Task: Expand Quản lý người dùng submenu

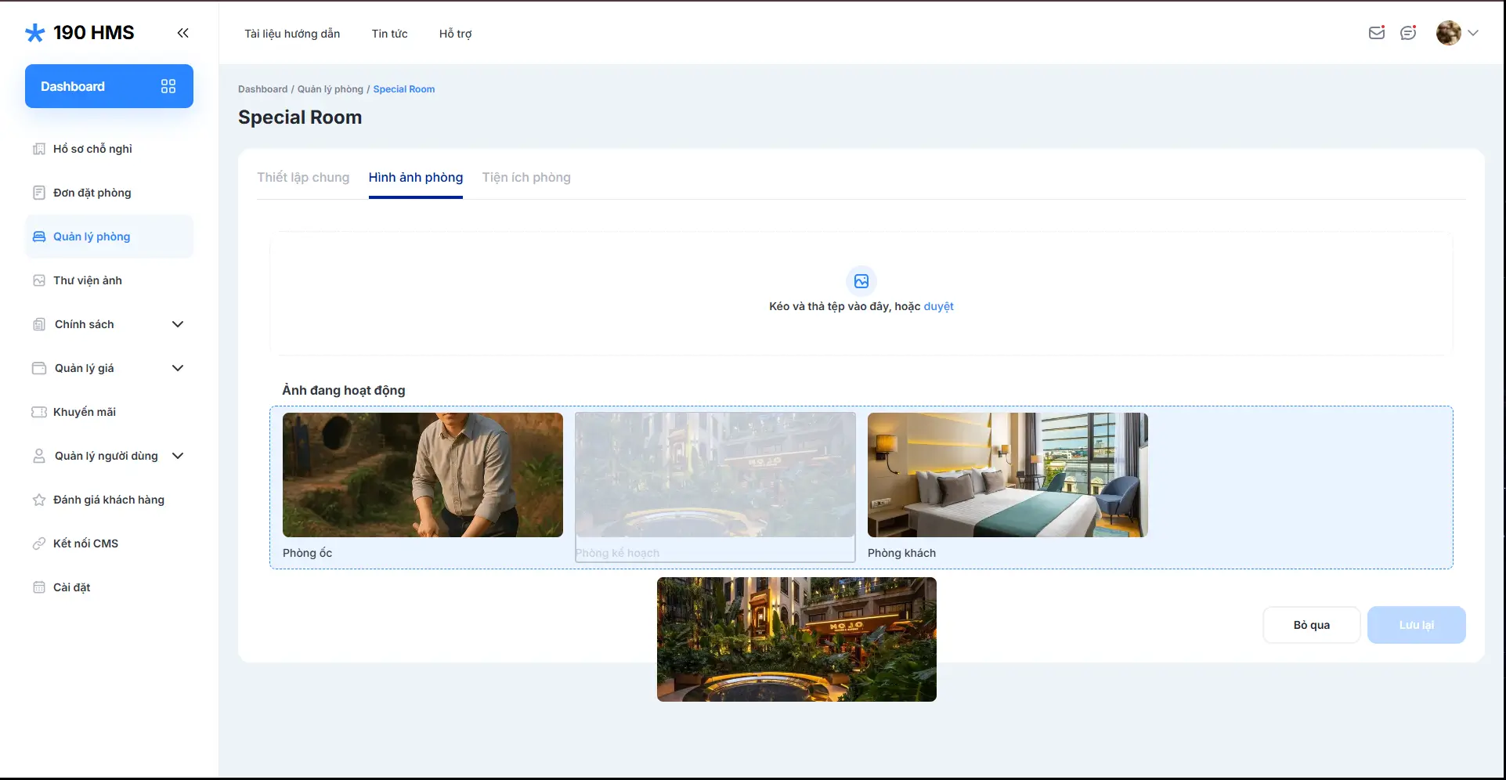Action: [178, 456]
